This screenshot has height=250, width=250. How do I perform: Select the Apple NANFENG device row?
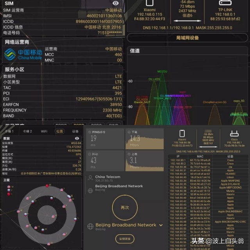click(x=208, y=180)
